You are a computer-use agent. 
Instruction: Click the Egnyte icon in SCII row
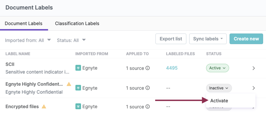78,68
